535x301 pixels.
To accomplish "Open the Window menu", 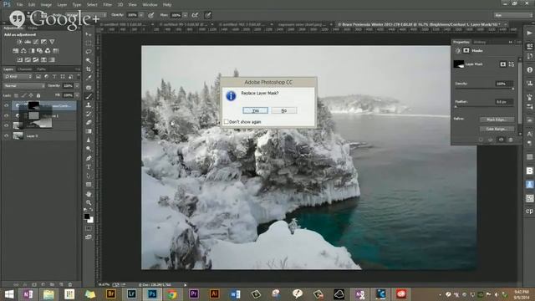I will (x=150, y=5).
